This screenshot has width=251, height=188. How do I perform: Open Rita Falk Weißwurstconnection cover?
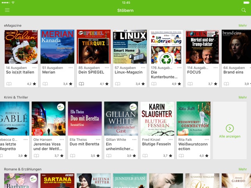pyautogui.click(x=194, y=119)
